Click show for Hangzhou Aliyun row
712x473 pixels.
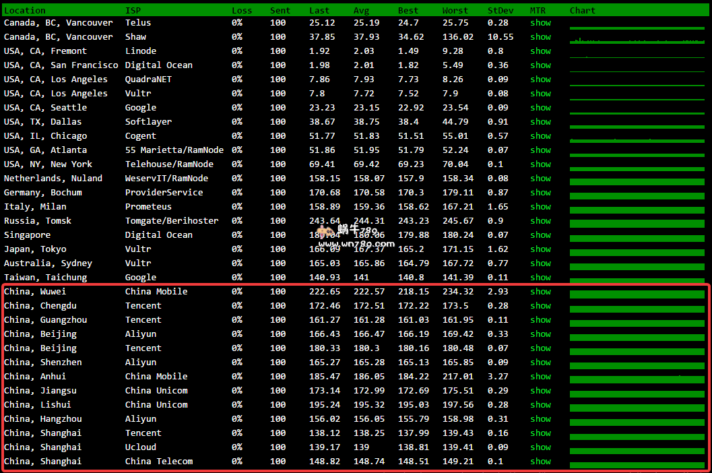(x=540, y=418)
